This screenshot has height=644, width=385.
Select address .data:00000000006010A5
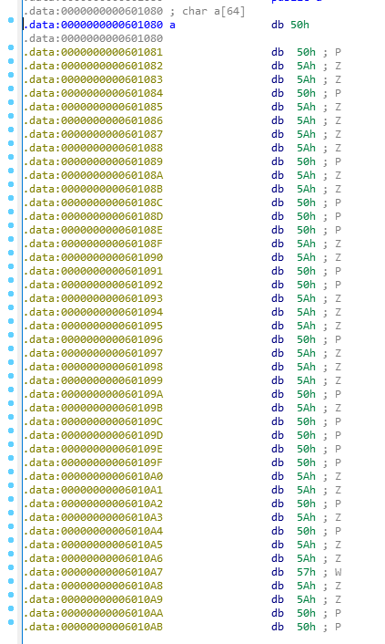[93, 545]
